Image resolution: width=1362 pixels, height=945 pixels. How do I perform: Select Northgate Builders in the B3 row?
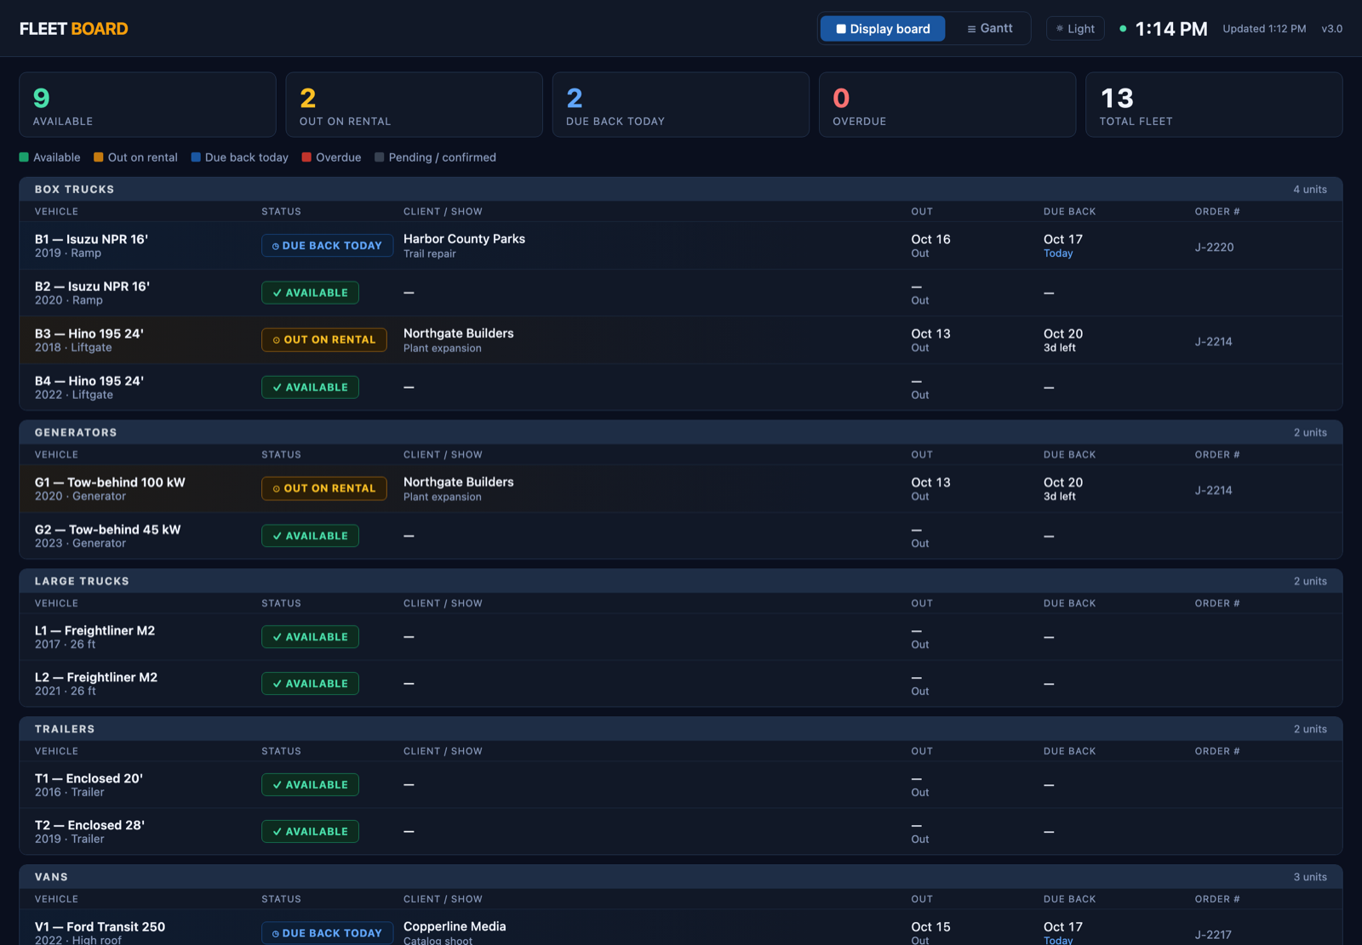coord(458,333)
